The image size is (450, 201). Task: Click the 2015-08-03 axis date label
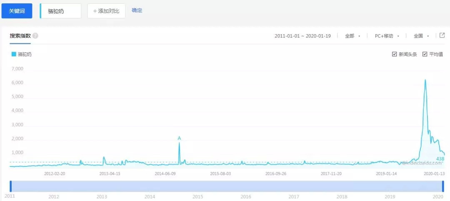[x=220, y=174]
